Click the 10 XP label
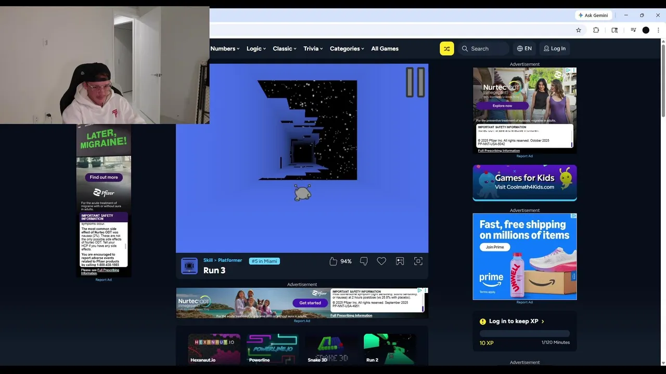666x374 pixels. coord(486,343)
